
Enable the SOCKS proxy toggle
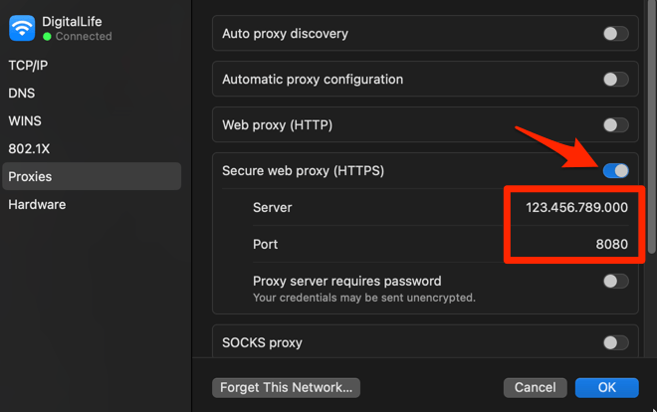(x=615, y=342)
